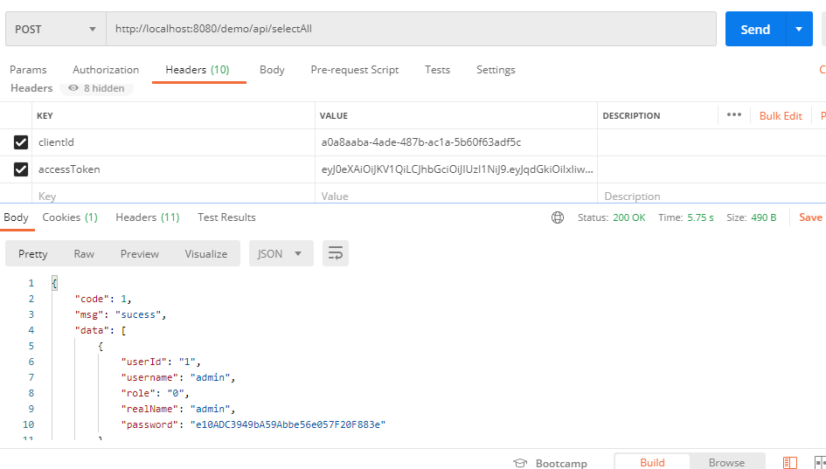Screen dimensions: 826x469
Task: Click the Status 200 OK indicator
Action: click(611, 217)
